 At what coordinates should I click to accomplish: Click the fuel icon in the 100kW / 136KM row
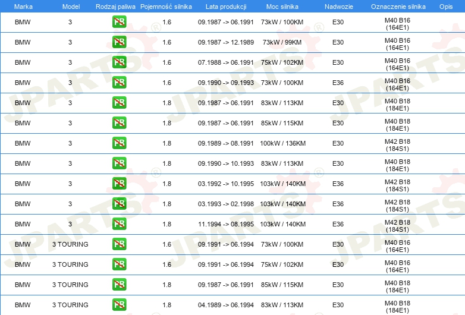point(119,143)
